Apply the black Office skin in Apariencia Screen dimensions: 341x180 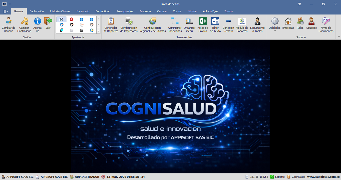coord(71,25)
